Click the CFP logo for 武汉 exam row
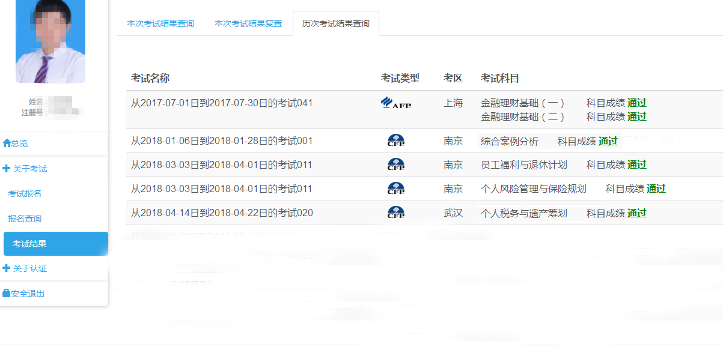This screenshot has height=347, width=723. 396,213
